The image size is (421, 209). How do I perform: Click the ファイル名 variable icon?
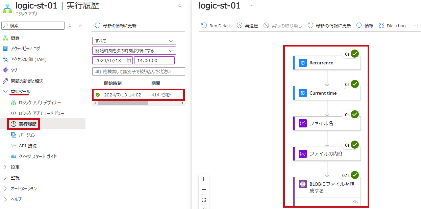[x=303, y=123]
